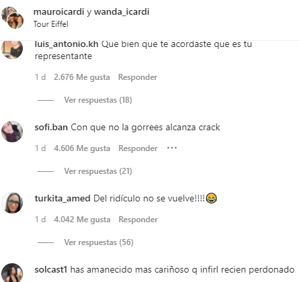Reply to turkita_amed's comment

click(138, 220)
